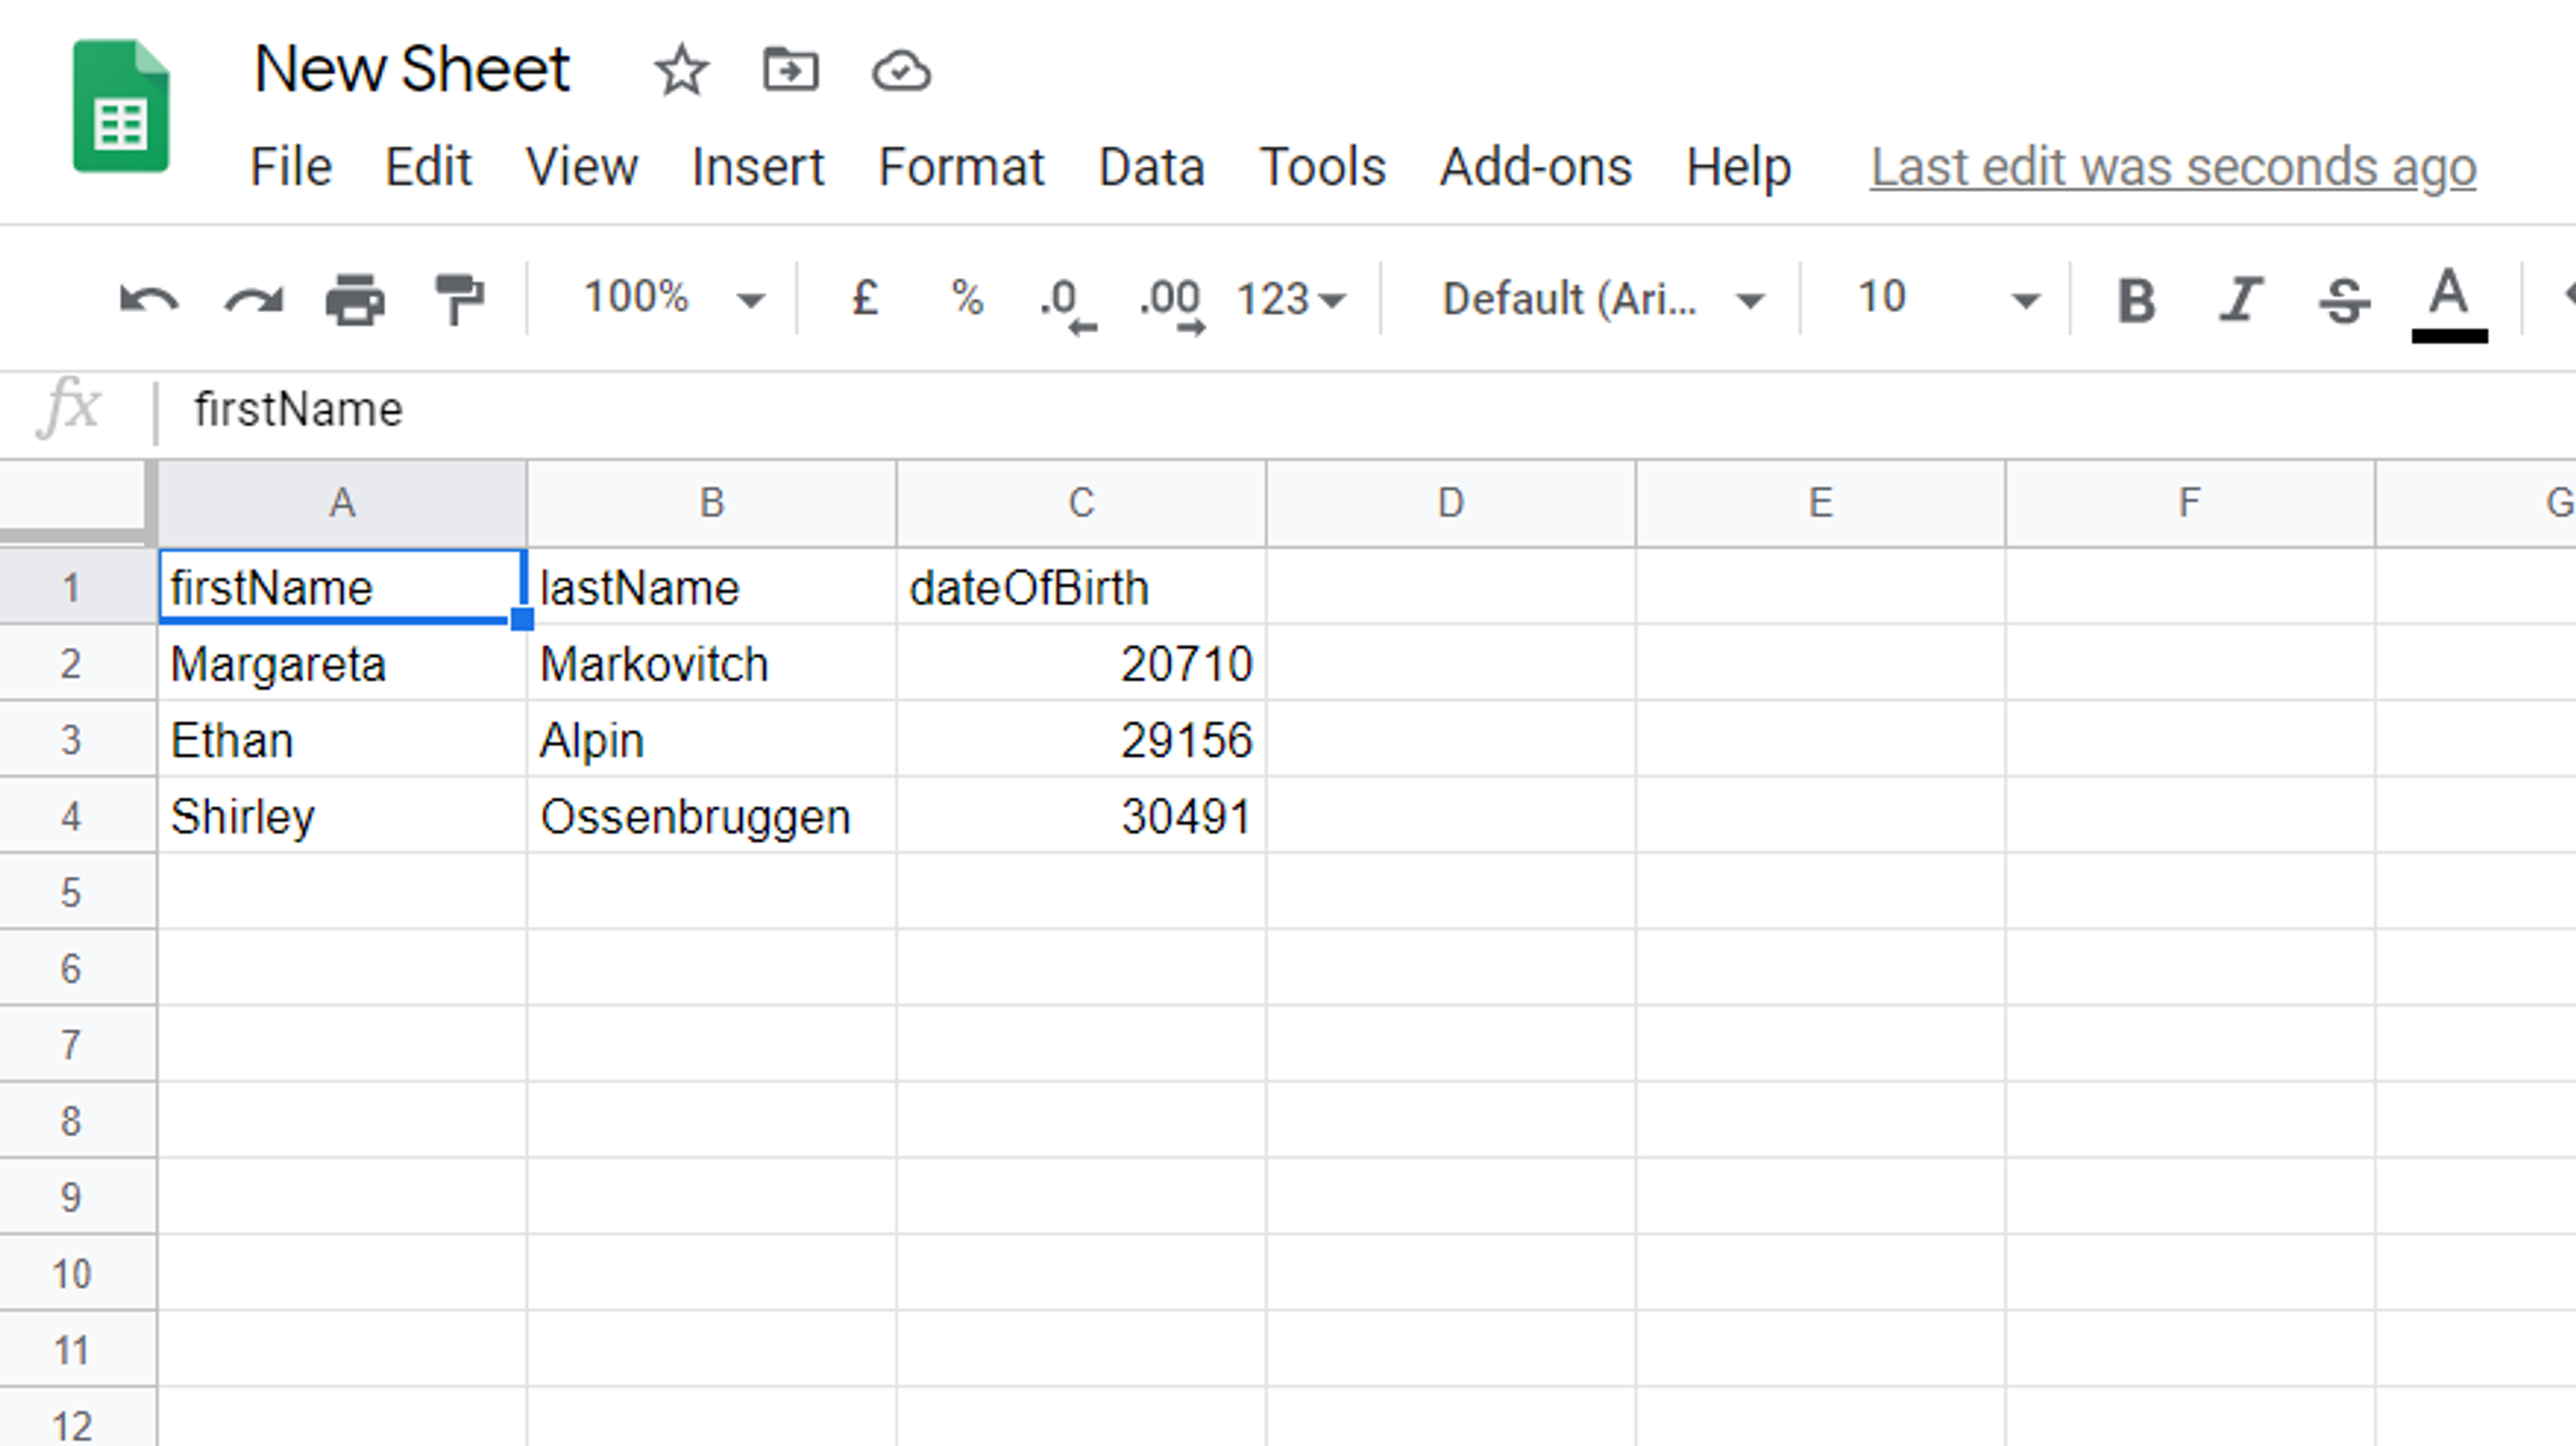The width and height of the screenshot is (2576, 1446).
Task: Open the Tools menu
Action: 1322,166
